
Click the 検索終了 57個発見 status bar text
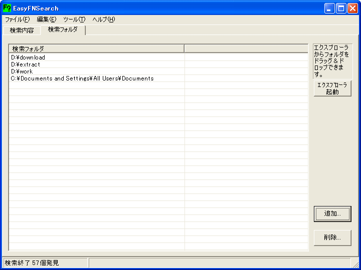tap(32, 262)
